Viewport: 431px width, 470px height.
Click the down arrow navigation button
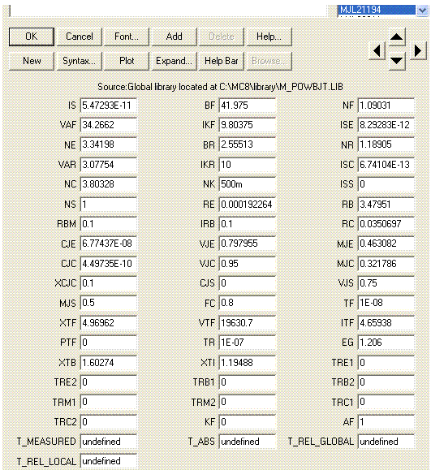point(397,61)
